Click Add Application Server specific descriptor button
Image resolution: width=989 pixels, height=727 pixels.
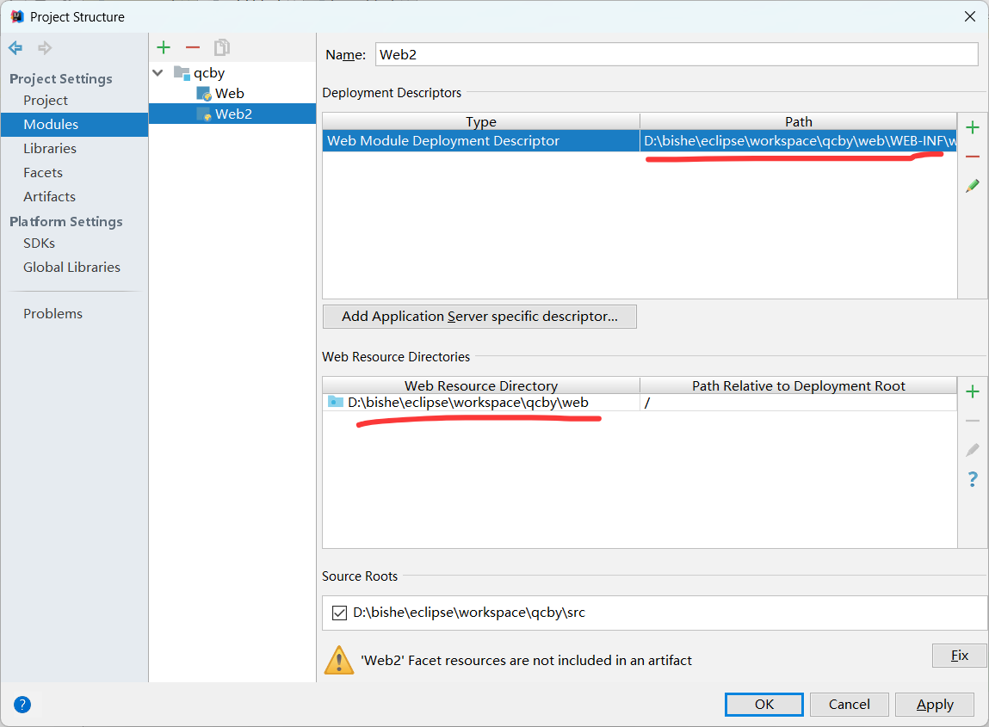click(479, 317)
